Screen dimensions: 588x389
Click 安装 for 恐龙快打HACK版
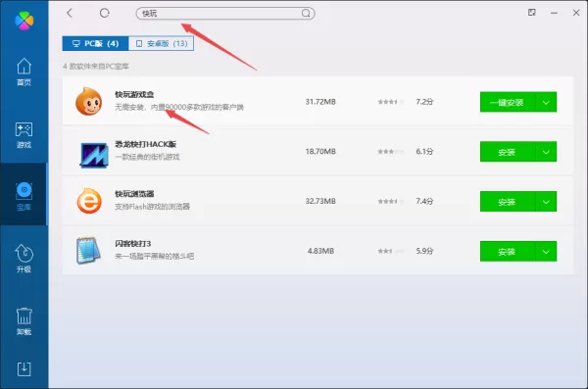point(508,152)
